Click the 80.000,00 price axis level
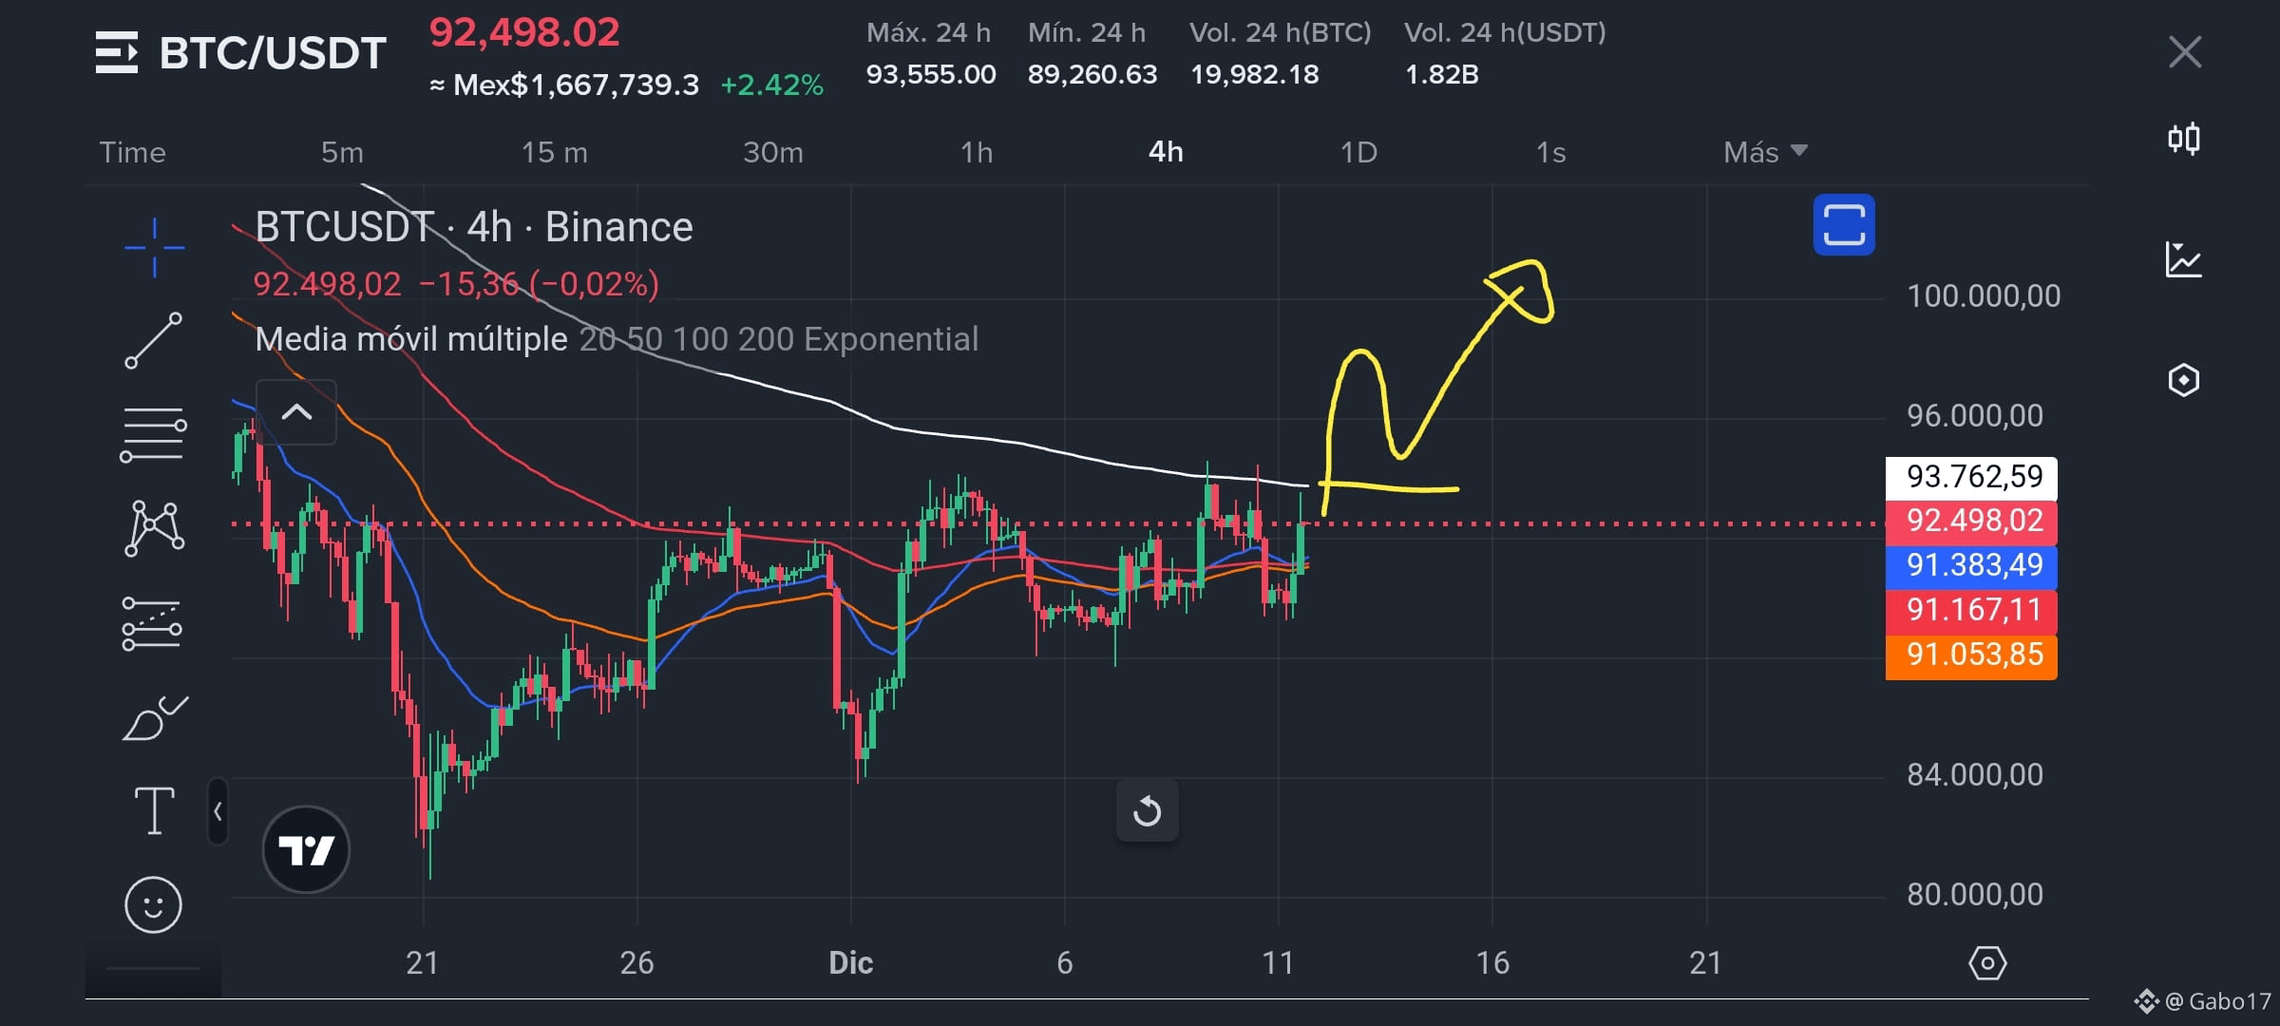 [x=1975, y=894]
